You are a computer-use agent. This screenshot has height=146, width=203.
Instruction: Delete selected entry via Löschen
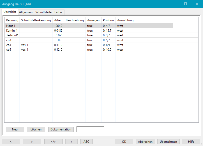(36, 129)
